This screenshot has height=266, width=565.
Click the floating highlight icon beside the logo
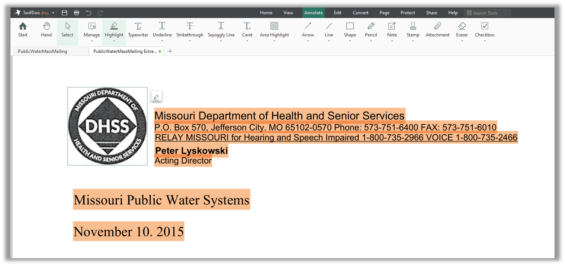(156, 96)
